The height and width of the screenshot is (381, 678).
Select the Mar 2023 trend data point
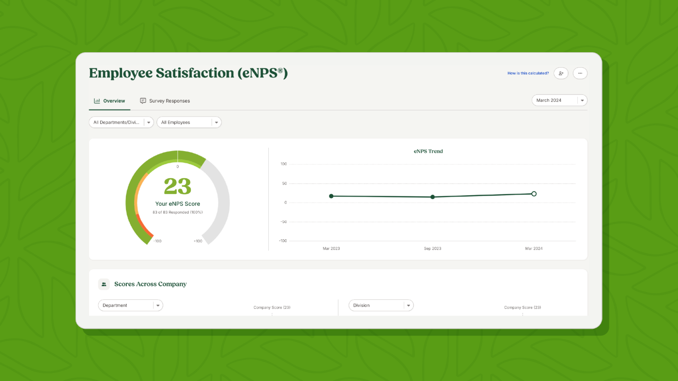coord(331,196)
